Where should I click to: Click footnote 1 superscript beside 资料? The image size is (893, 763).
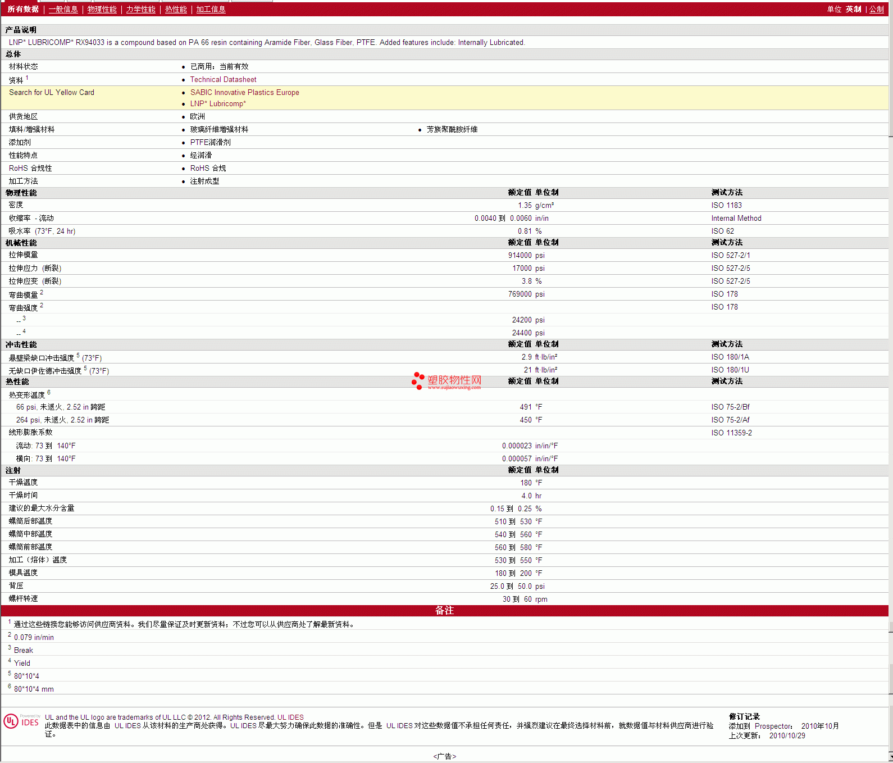coord(27,78)
